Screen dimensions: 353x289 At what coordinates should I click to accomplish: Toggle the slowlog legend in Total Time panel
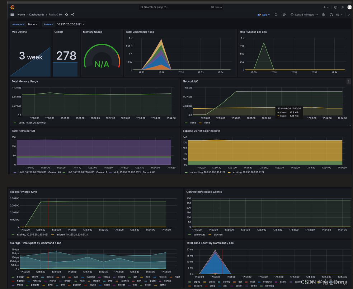coord(269,286)
